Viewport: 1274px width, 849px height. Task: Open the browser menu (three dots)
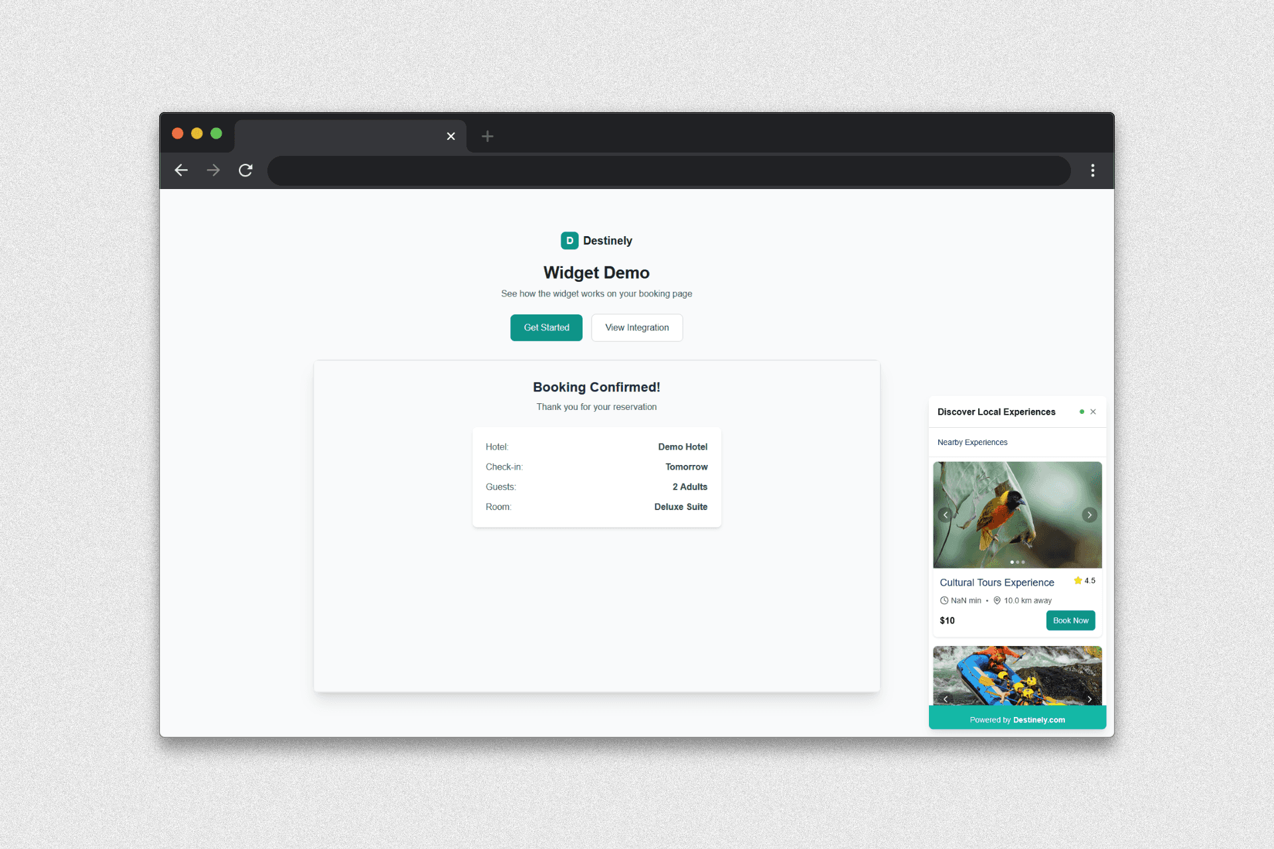(1092, 170)
